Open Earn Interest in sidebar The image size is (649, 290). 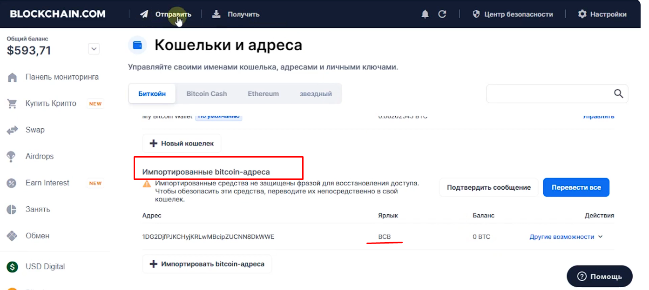[47, 183]
